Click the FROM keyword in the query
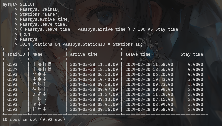This screenshot has height=126, width=222. 25,34
